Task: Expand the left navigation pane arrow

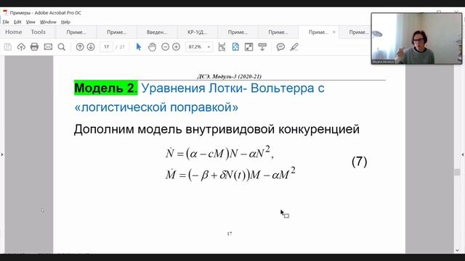Action: coord(2,154)
